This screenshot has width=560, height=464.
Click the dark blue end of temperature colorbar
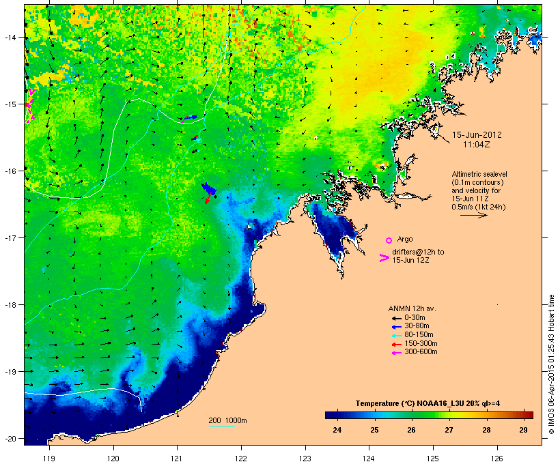pos(331,415)
